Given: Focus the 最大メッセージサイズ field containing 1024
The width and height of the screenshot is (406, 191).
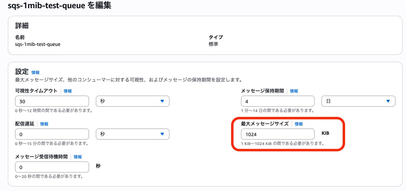Looking at the screenshot, I should coord(278,134).
